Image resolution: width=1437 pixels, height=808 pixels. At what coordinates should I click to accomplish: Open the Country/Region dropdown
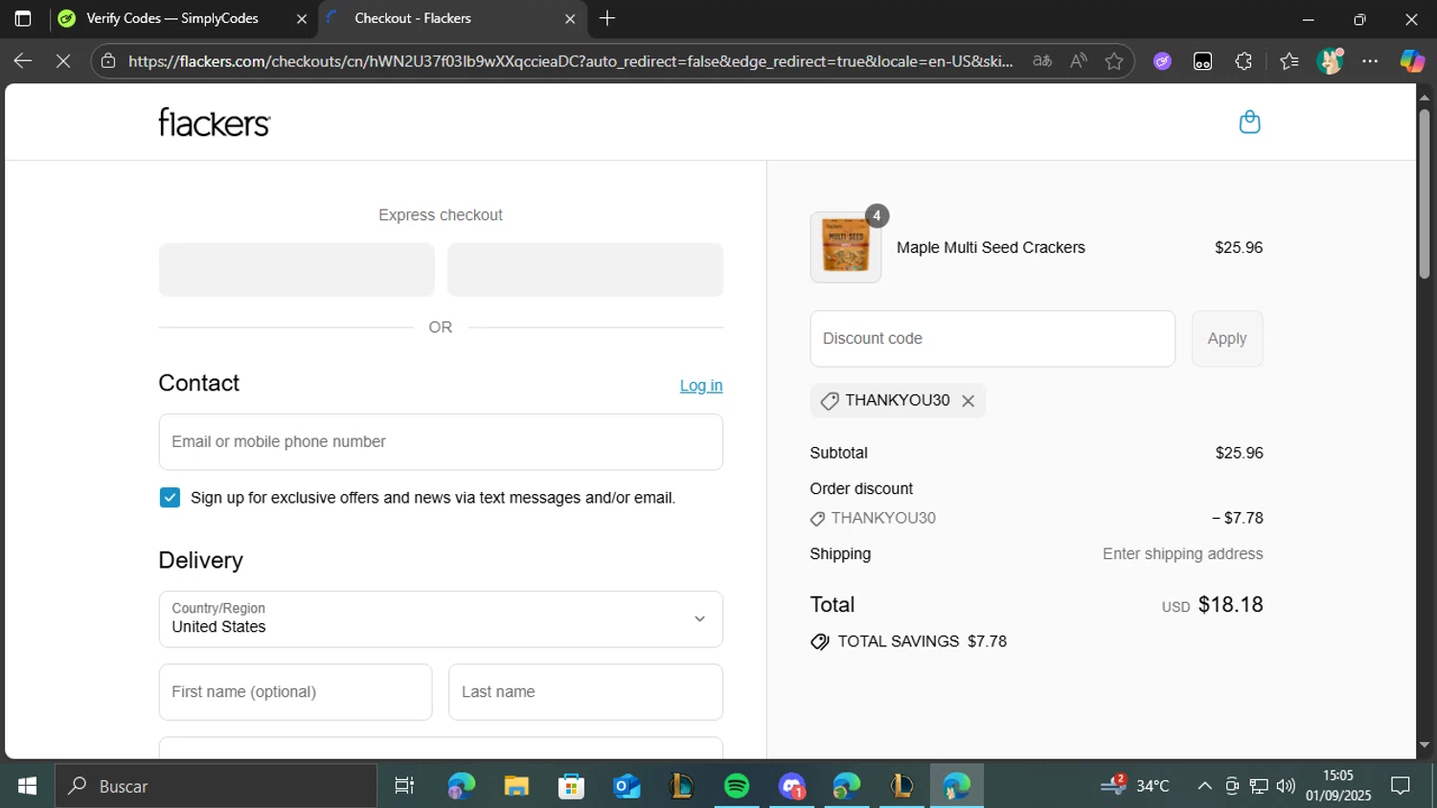[441, 618]
